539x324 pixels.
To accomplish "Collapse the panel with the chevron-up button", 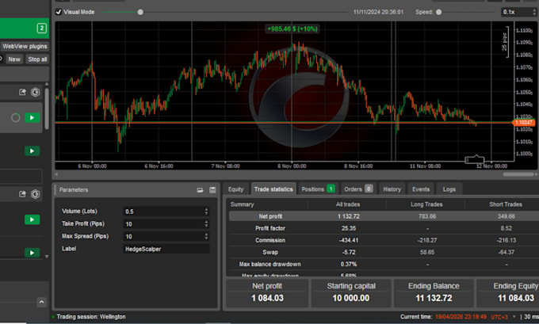I will [41, 302].
